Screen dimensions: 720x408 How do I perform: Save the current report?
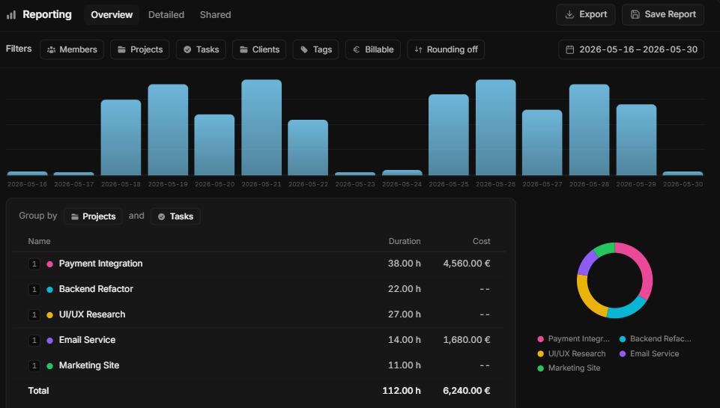pyautogui.click(x=663, y=15)
